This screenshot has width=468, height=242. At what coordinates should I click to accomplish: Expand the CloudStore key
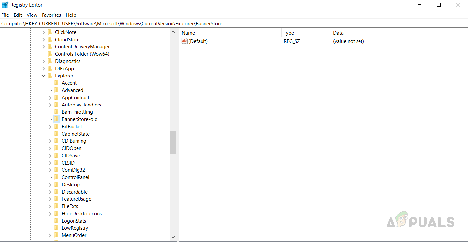coord(44,40)
